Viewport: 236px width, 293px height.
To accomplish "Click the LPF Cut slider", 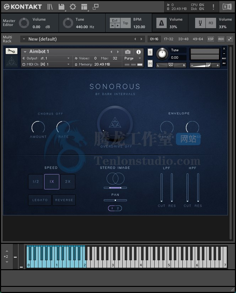I will coord(161,187).
